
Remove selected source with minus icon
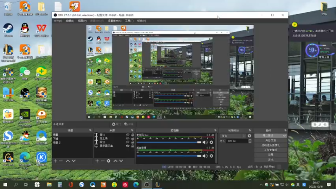pyautogui.click(x=102, y=161)
